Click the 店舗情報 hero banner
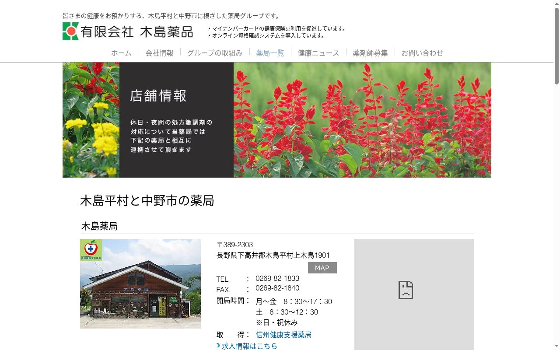This screenshot has height=350, width=560. click(x=277, y=120)
